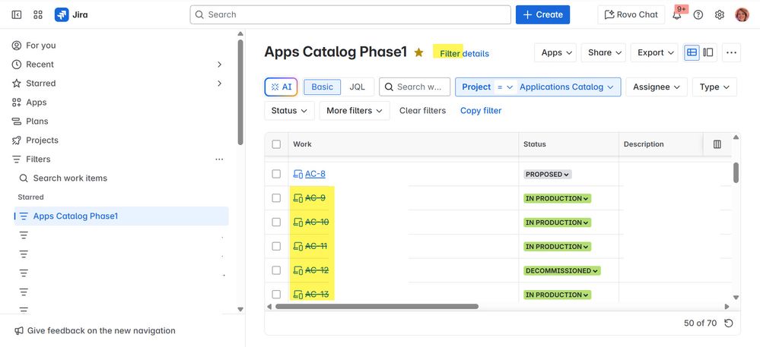The width and height of the screenshot is (760, 347).
Task: Expand the Export dropdown
Action: [x=656, y=52]
